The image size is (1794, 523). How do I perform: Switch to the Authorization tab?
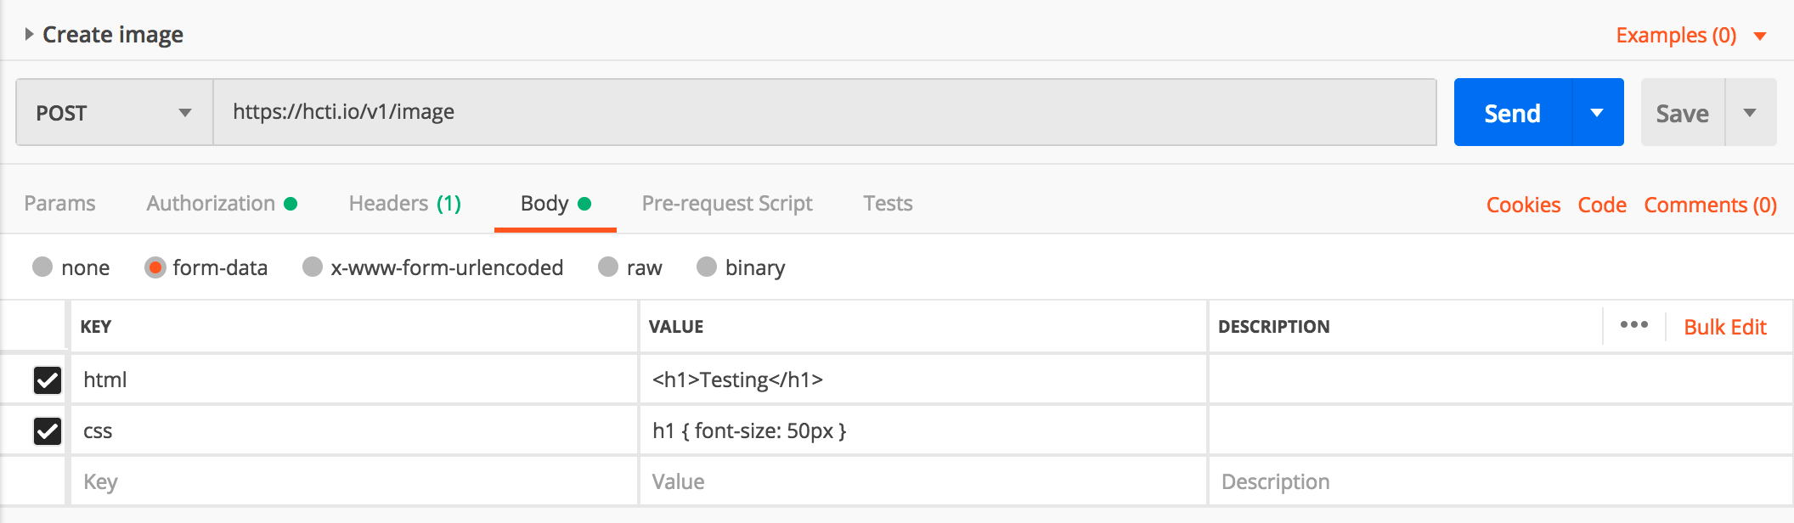pyautogui.click(x=222, y=204)
